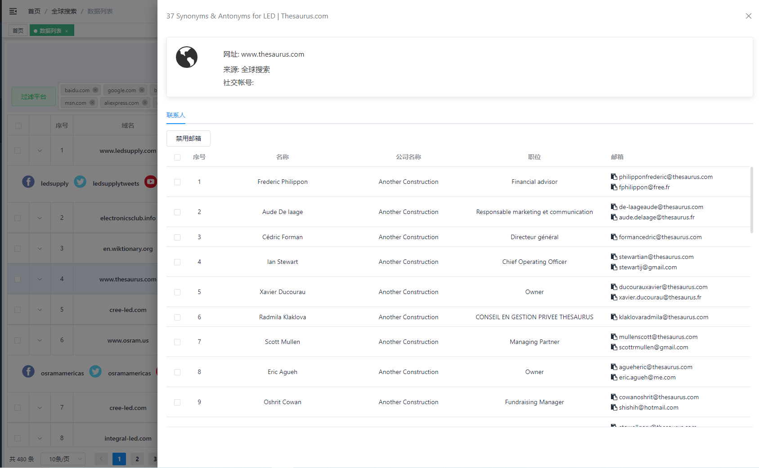
Task: Copy email philipponfrederic@thesaurus.com icon
Action: tap(614, 177)
